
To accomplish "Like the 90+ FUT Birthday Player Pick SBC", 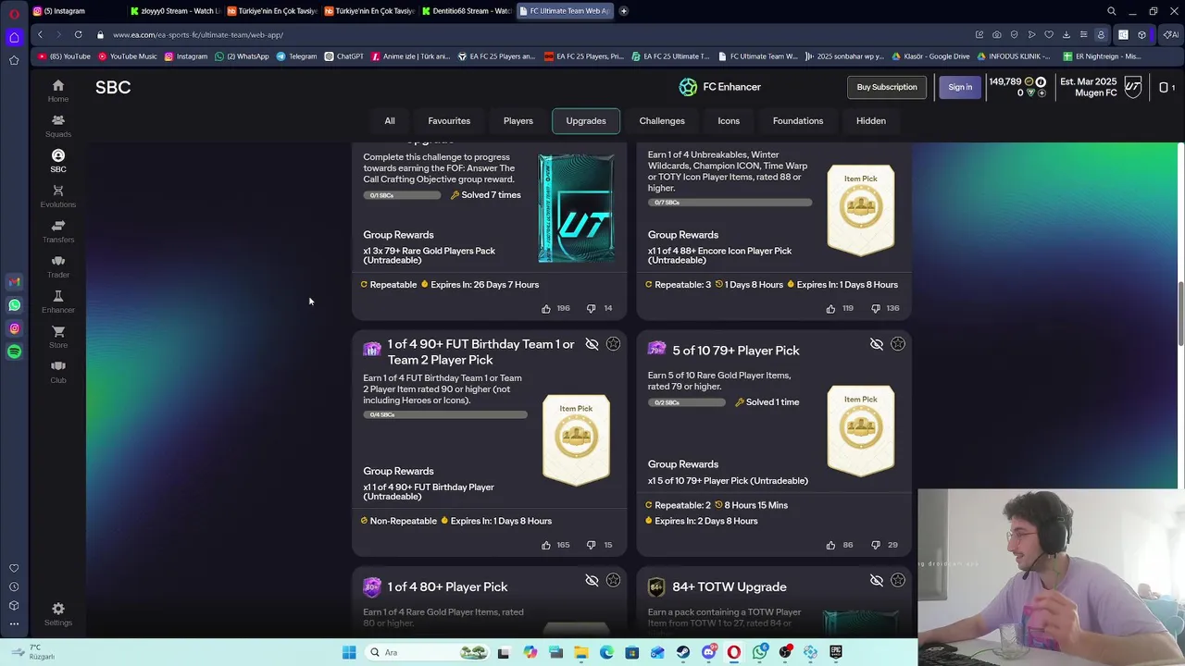I will tap(546, 545).
